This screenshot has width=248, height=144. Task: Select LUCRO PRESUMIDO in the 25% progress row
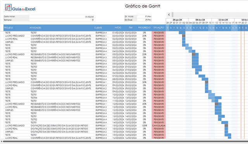click(x=15, y=54)
